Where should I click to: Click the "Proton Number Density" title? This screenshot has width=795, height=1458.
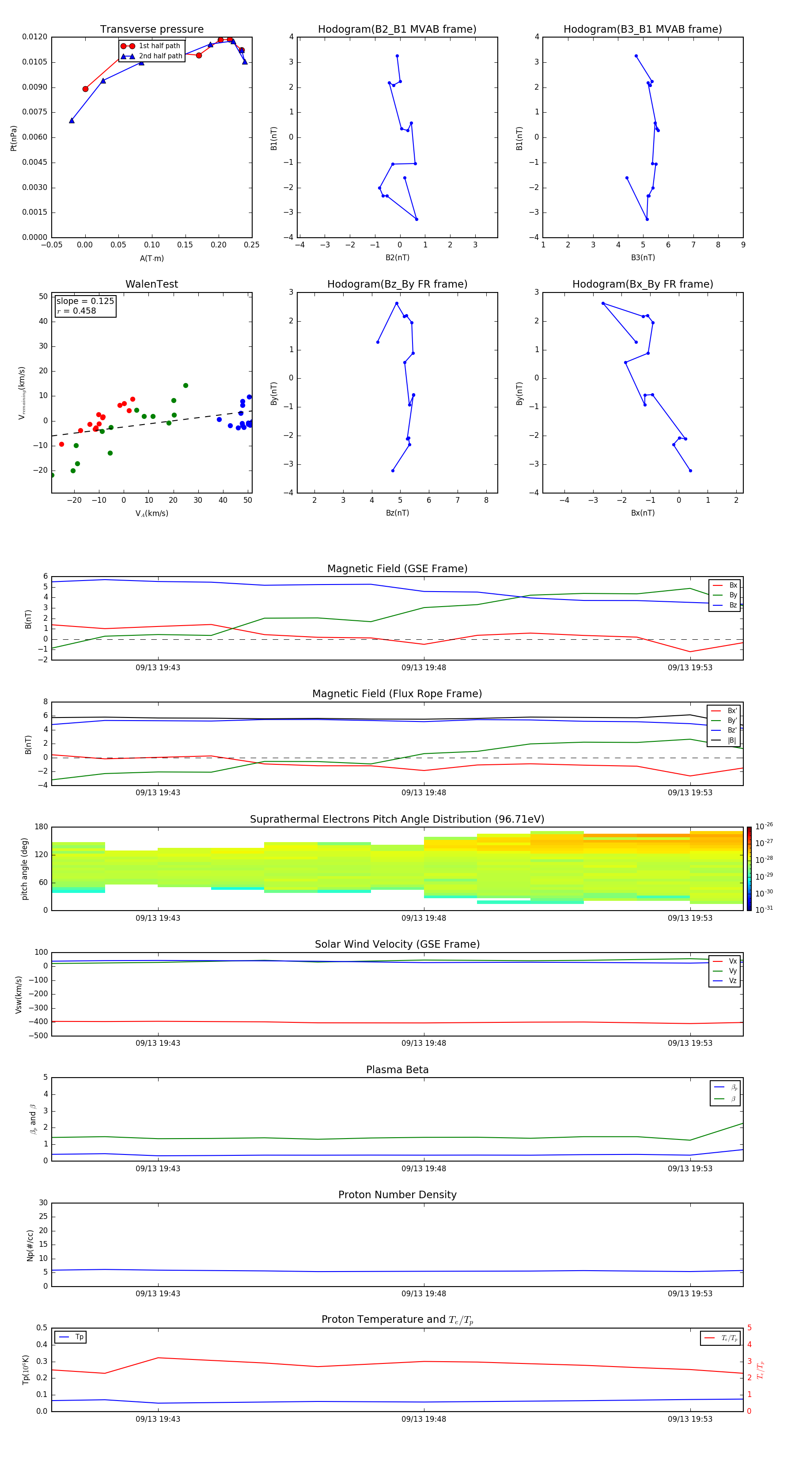(397, 1195)
